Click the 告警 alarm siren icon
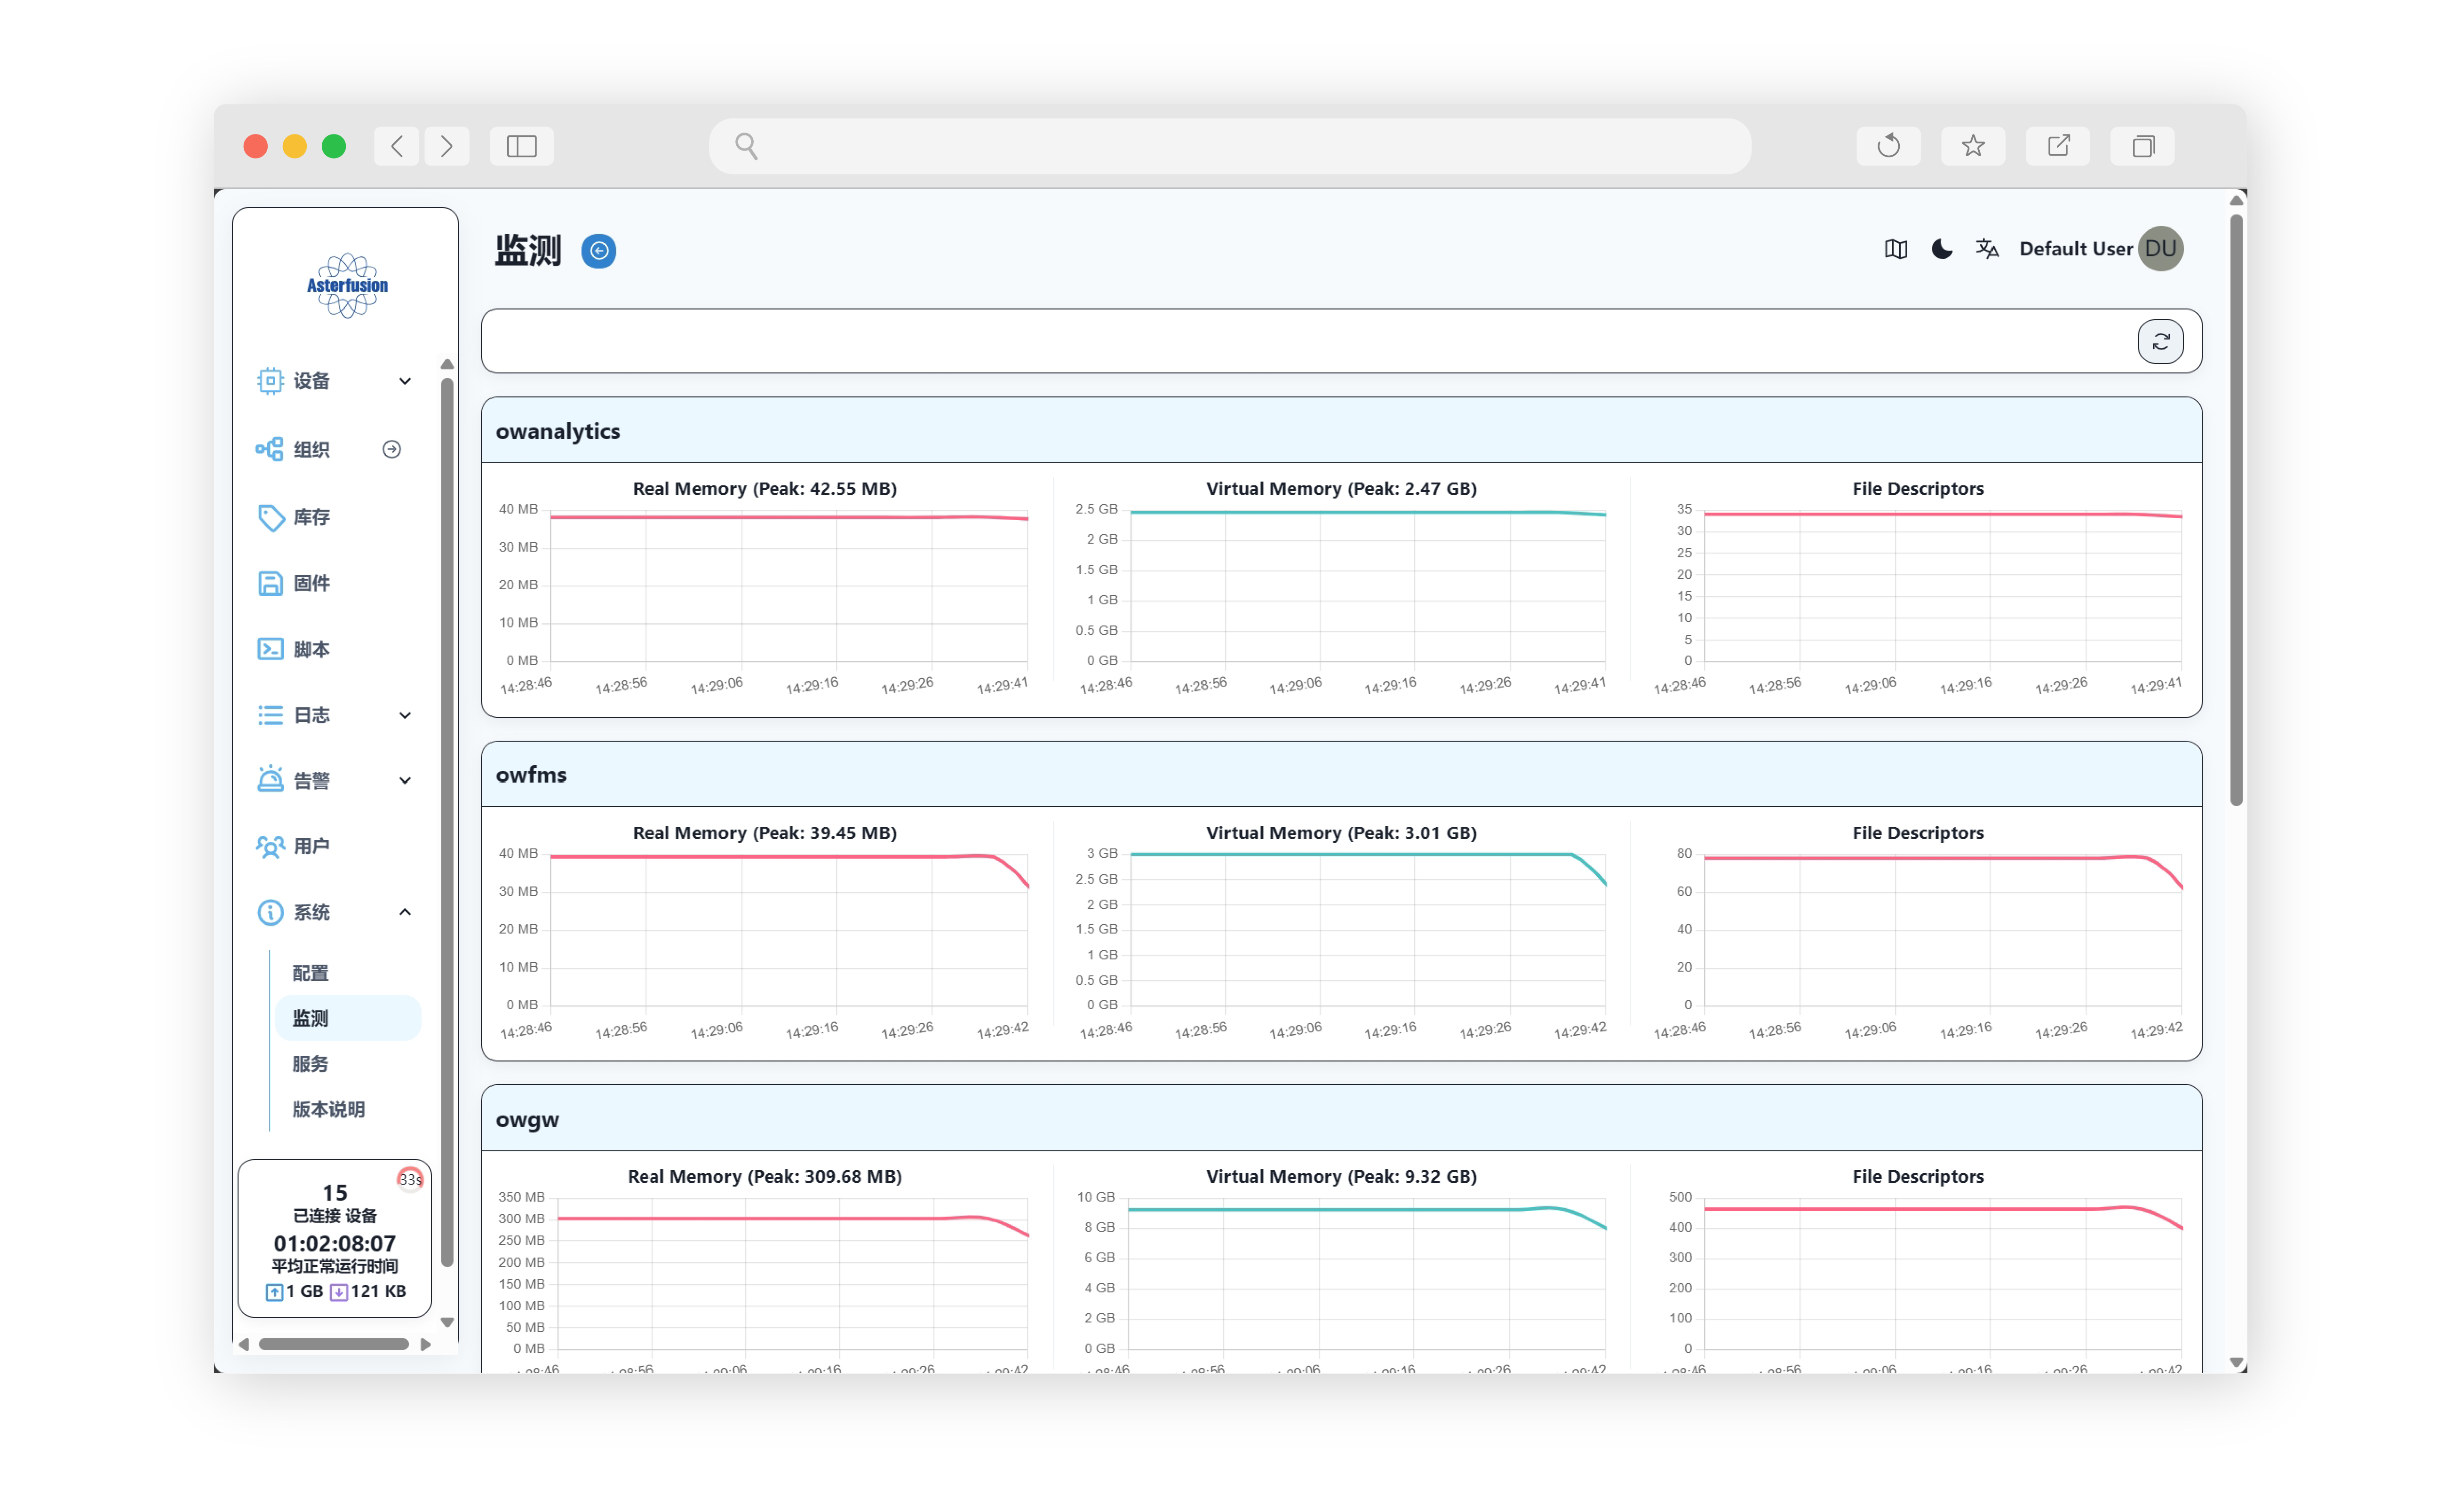The height and width of the screenshot is (1512, 2461). point(270,779)
